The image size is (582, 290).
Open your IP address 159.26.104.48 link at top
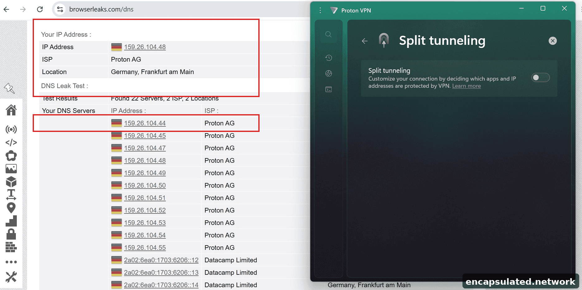[145, 47]
